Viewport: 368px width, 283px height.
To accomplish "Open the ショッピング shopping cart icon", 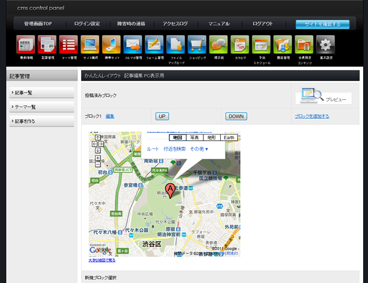I will (196, 44).
